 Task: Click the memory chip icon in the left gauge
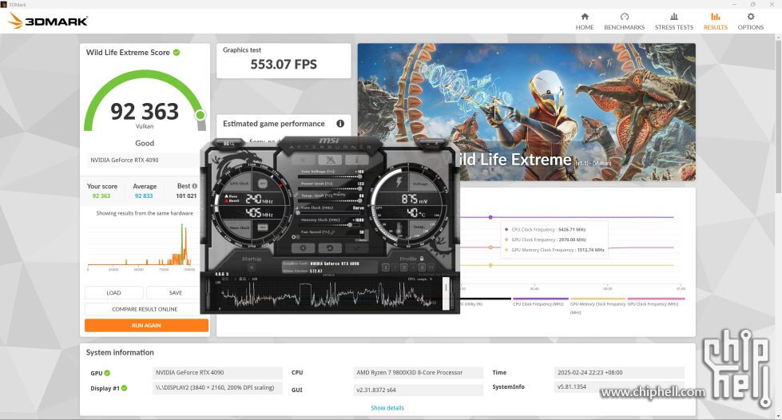click(x=263, y=228)
